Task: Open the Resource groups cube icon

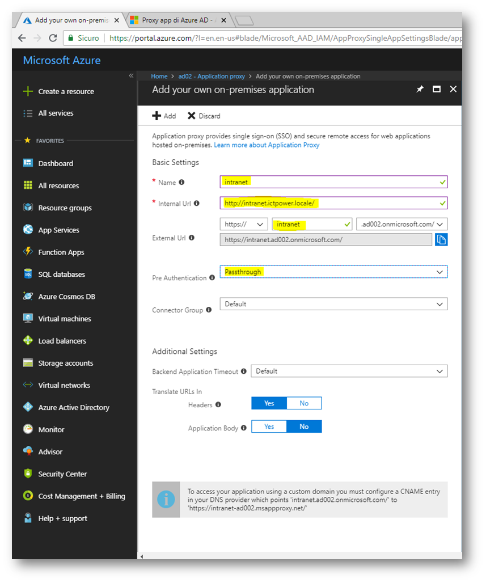Action: [x=28, y=207]
